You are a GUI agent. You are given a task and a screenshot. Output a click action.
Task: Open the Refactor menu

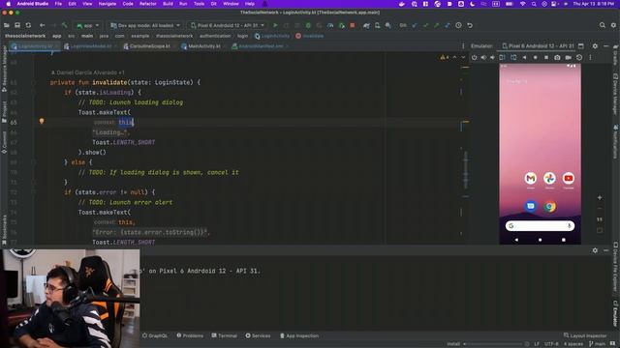click(148, 4)
